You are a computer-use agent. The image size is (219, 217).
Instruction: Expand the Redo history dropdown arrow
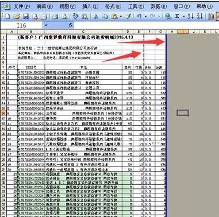point(159,17)
